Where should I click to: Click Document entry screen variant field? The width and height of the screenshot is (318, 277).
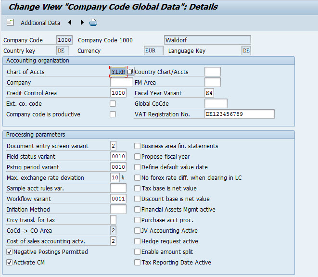click(x=113, y=146)
